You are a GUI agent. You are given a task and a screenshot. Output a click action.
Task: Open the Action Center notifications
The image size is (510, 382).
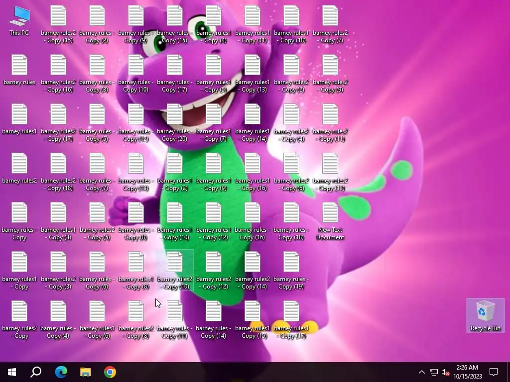(x=494, y=372)
